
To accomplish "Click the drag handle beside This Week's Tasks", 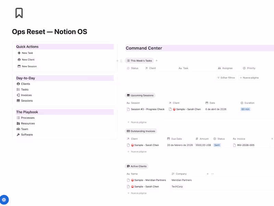I will [121, 61].
